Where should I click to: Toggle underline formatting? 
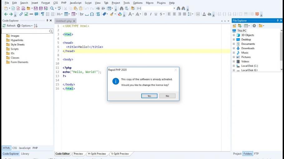pos(156,14)
